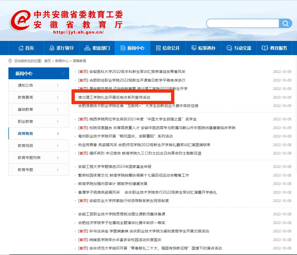The height and width of the screenshot is (255, 297).
Task: Collapse the 新闻中心 sidebar header chevron
Action: coord(63,73)
